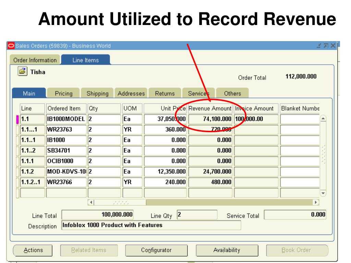
Task: Click the Qty cell of row IB1000MODEL
Action: (104, 119)
